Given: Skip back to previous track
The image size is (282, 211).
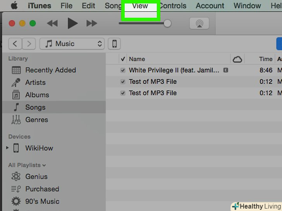Looking at the screenshot, I should 52,23.
